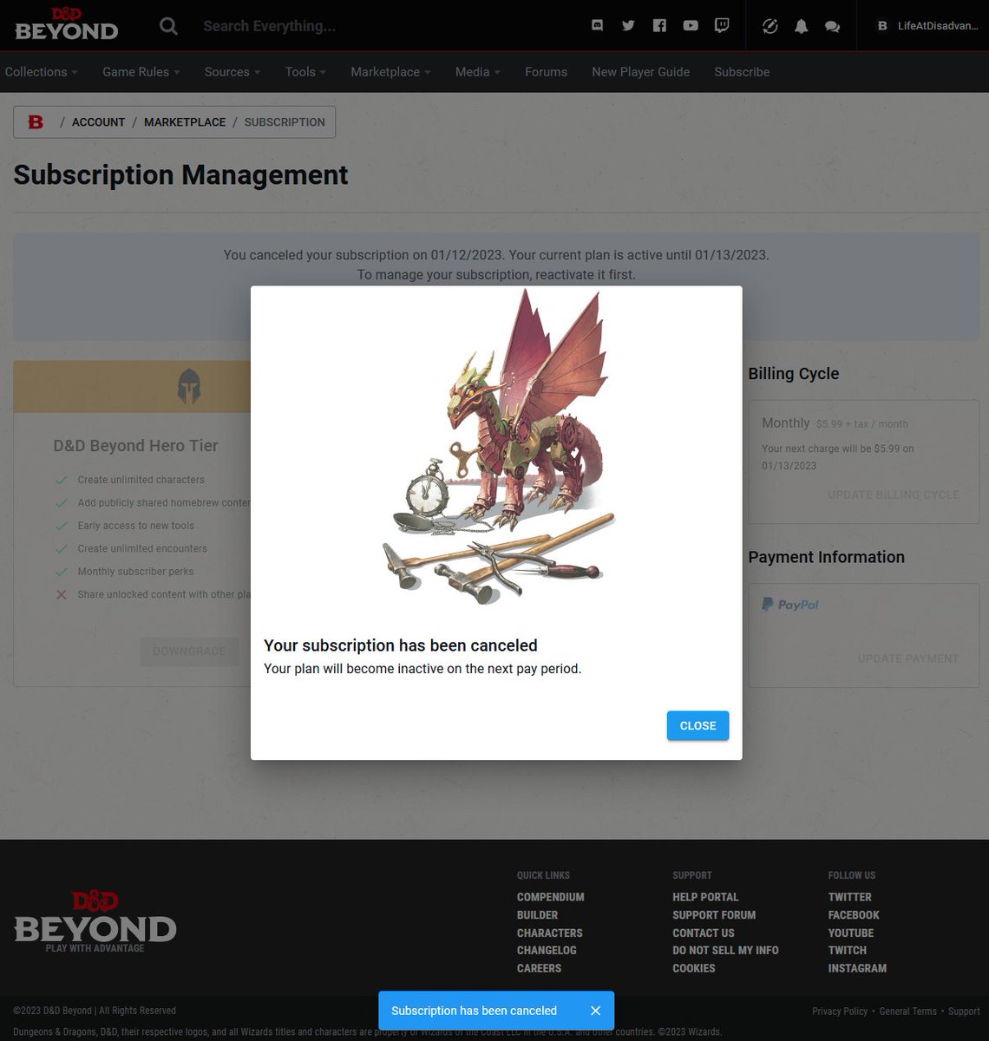Expand the Media dropdown
The height and width of the screenshot is (1041, 989).
click(478, 72)
